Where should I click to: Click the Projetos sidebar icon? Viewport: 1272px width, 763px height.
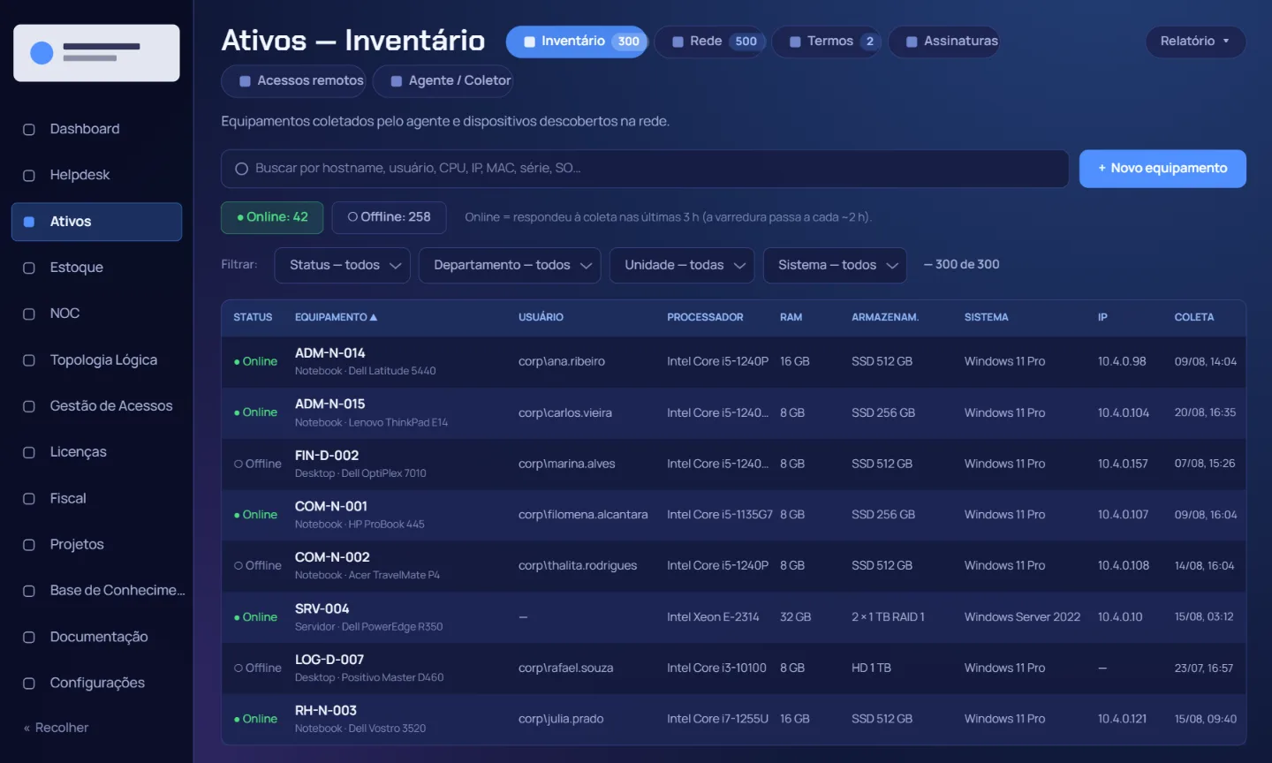click(x=29, y=545)
